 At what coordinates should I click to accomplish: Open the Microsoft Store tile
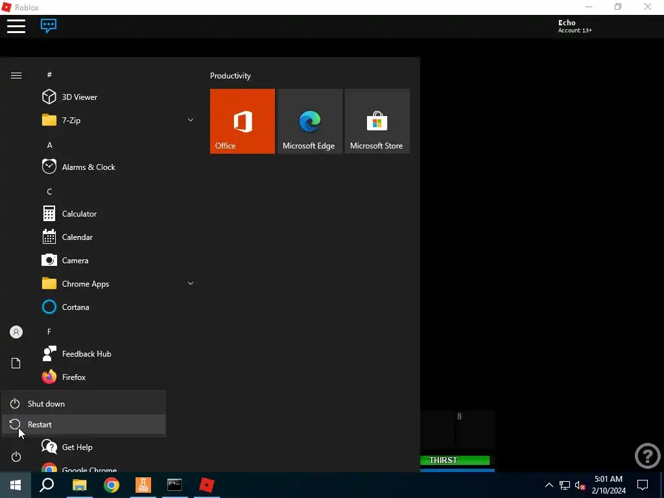click(x=377, y=121)
